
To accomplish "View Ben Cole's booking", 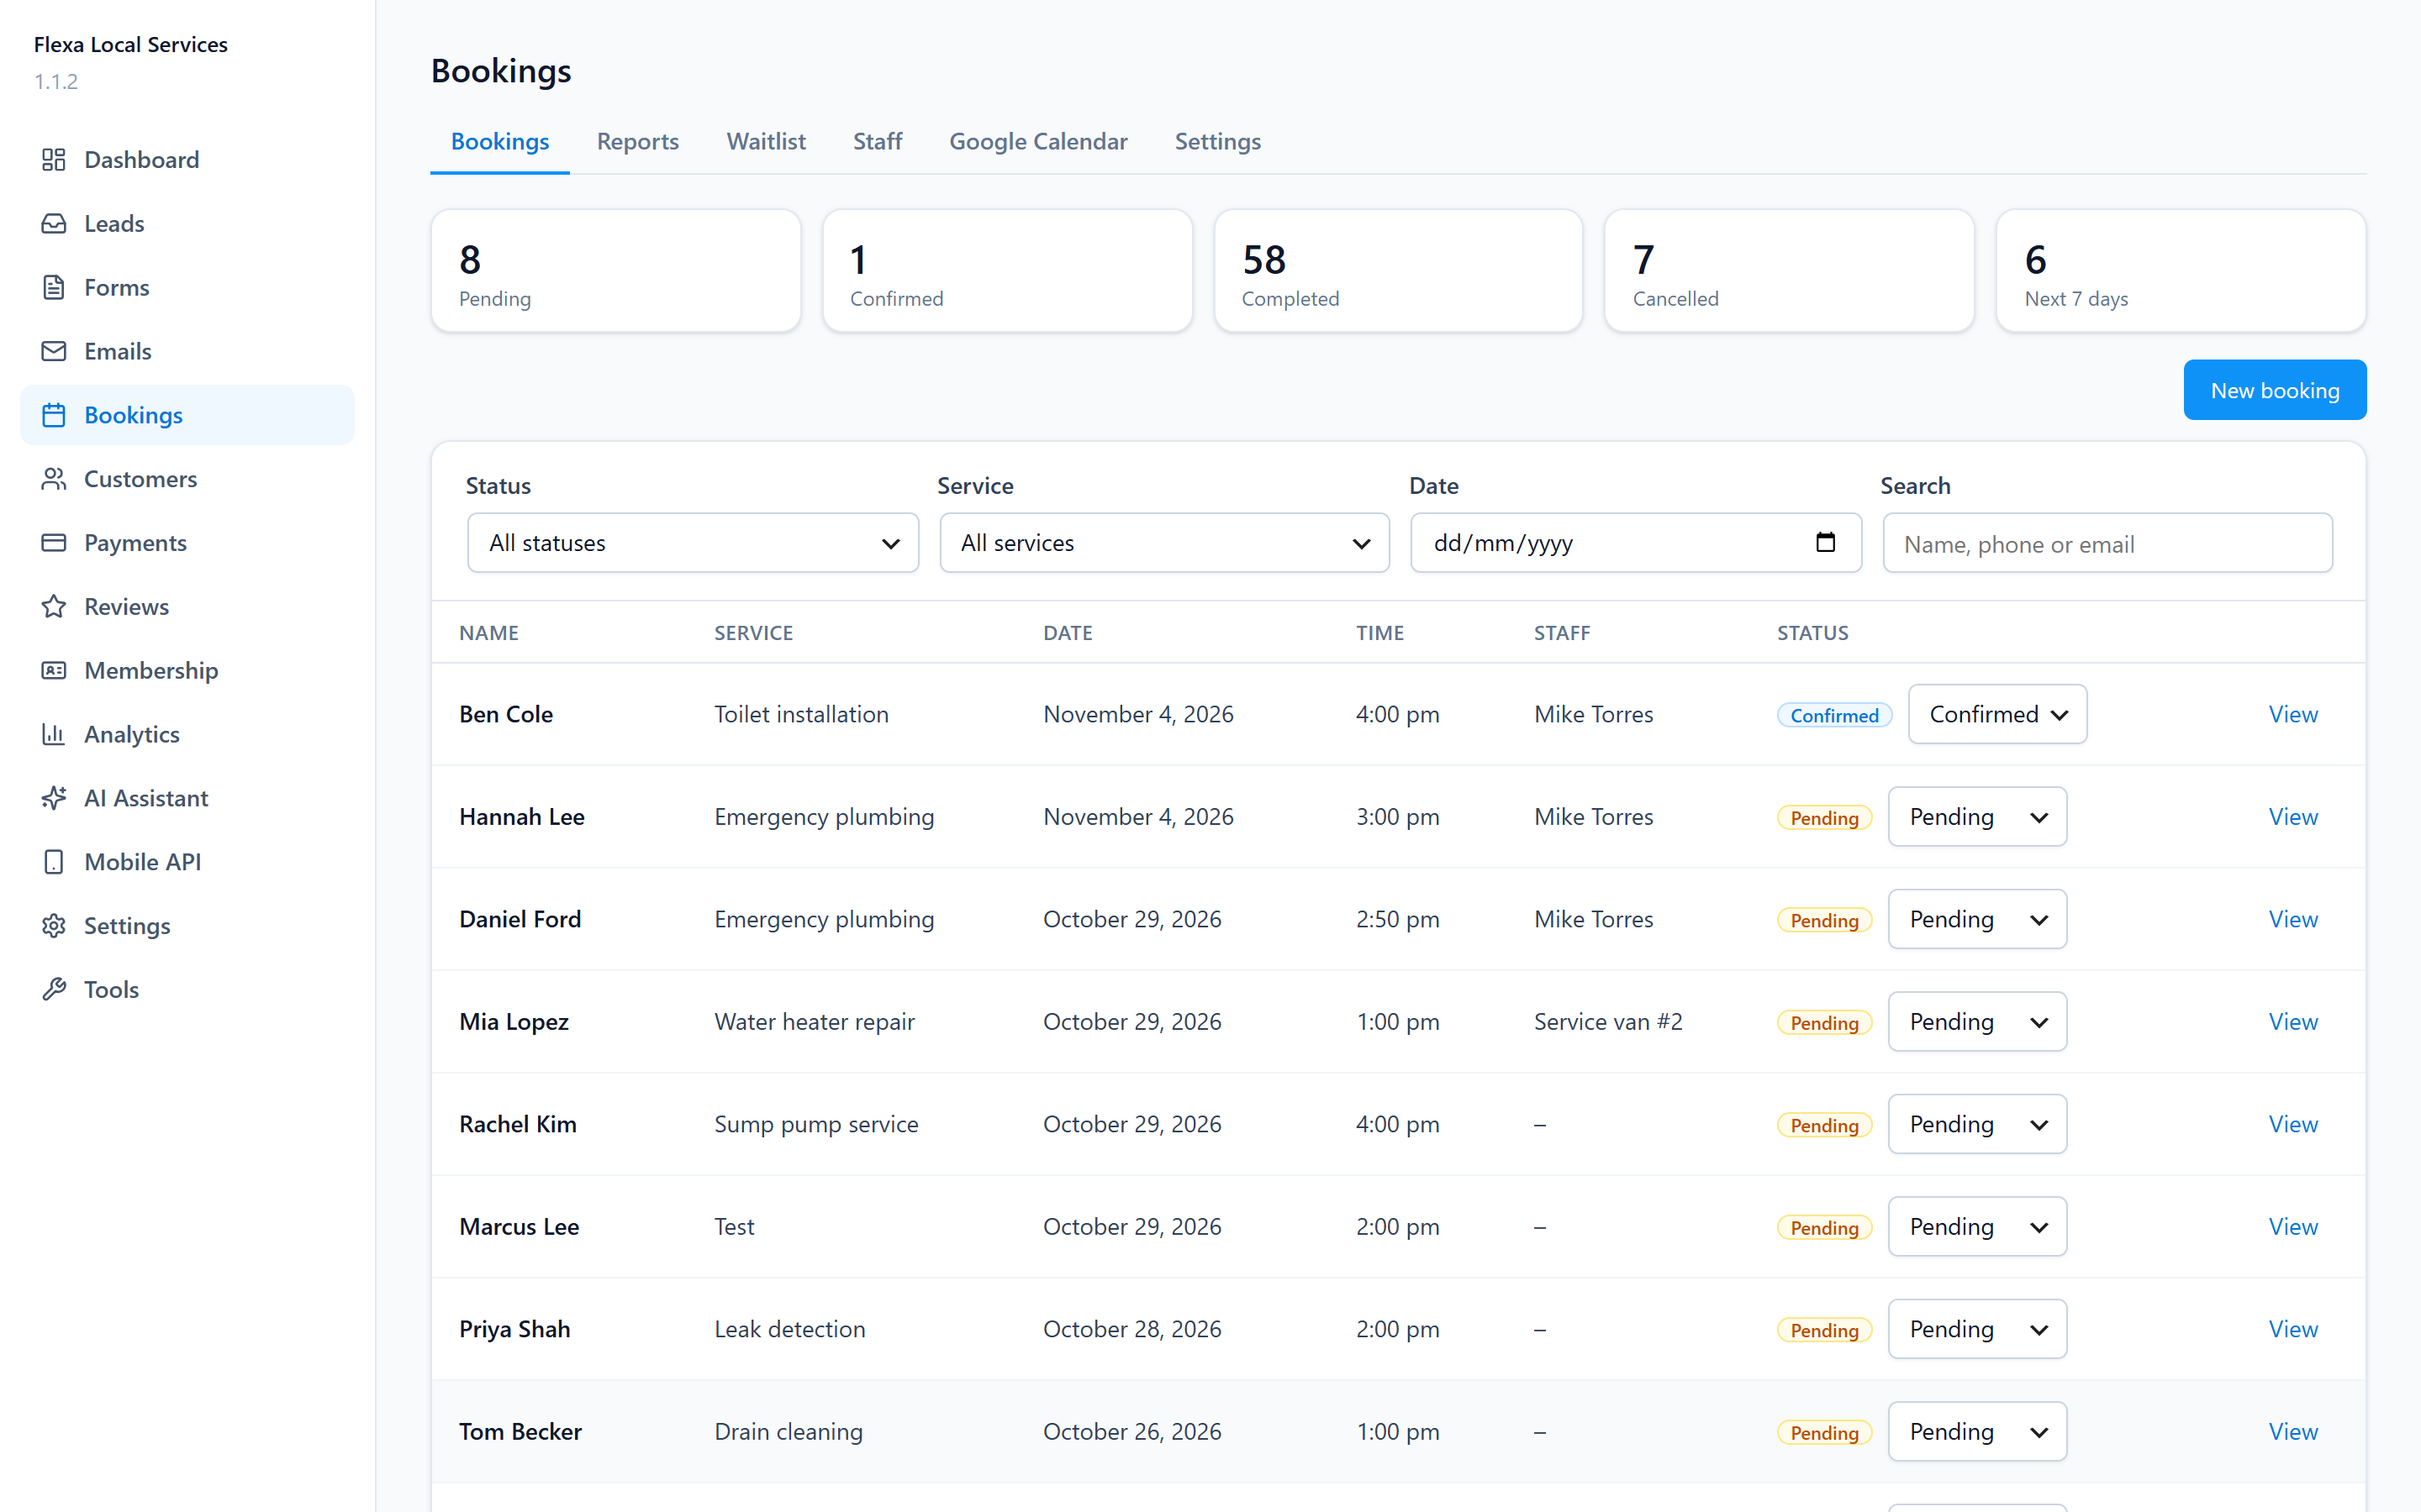I will pos(2293,714).
